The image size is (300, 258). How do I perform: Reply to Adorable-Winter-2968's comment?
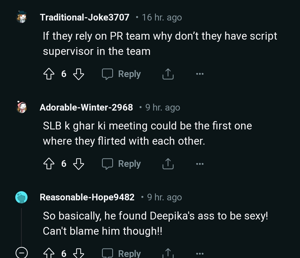pos(122,164)
